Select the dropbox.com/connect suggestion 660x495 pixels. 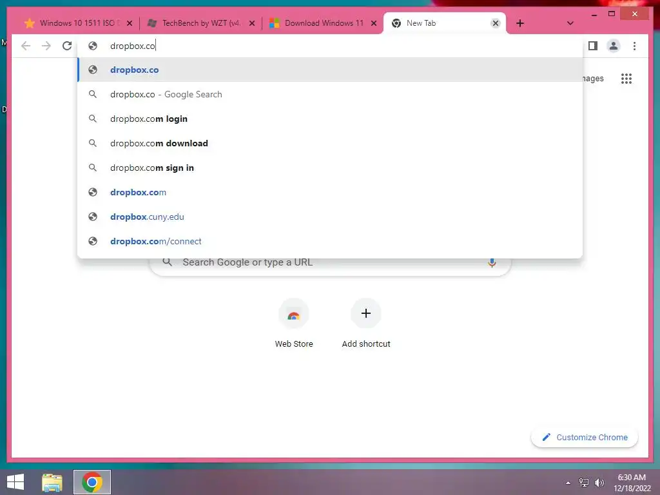[330, 241]
